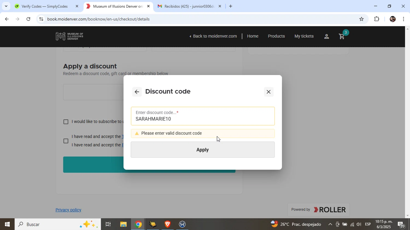Viewport: 410px width, 230px height.
Task: Click the Chrome taskbar icon
Action: [138, 224]
